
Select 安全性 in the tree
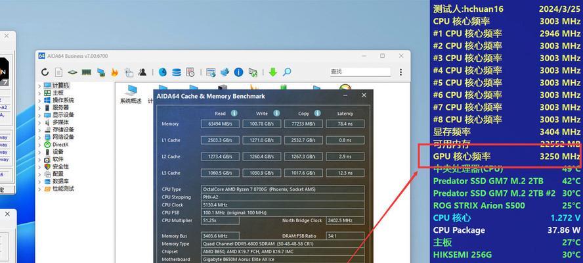(60, 166)
